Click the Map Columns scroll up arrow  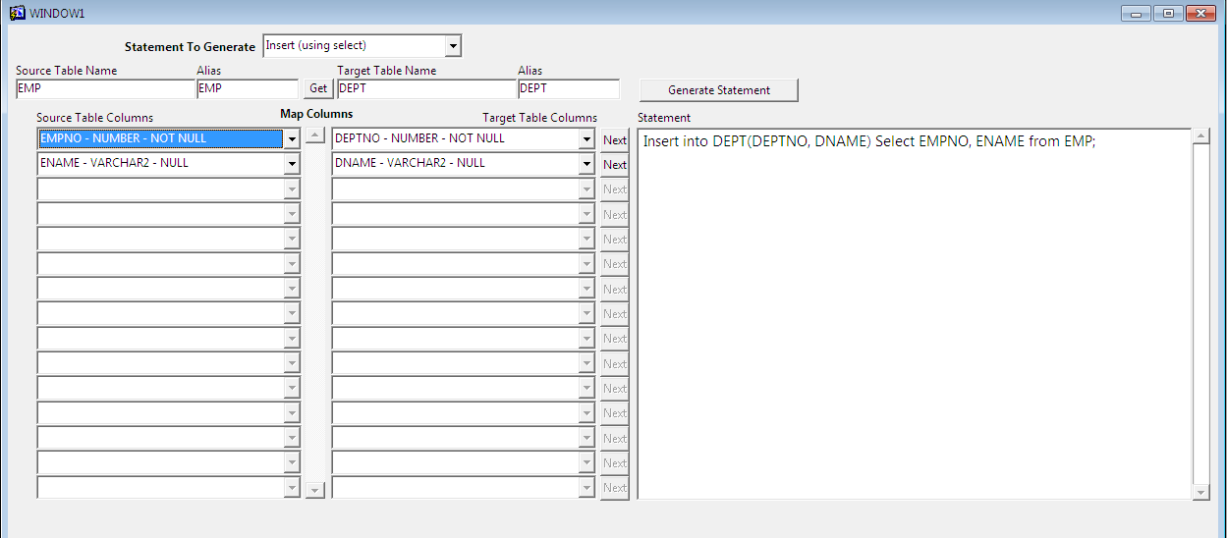pos(314,136)
